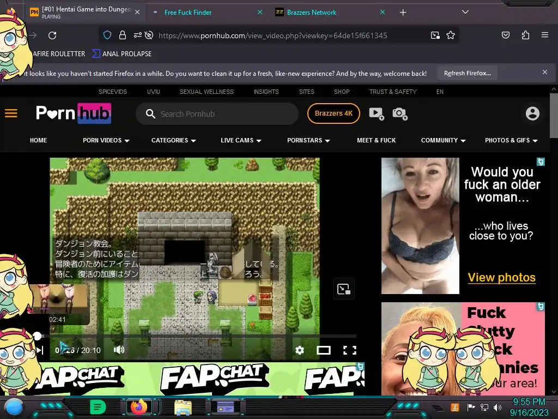
Task: Open the SEXUAL WELLNESS top link
Action: (207, 92)
